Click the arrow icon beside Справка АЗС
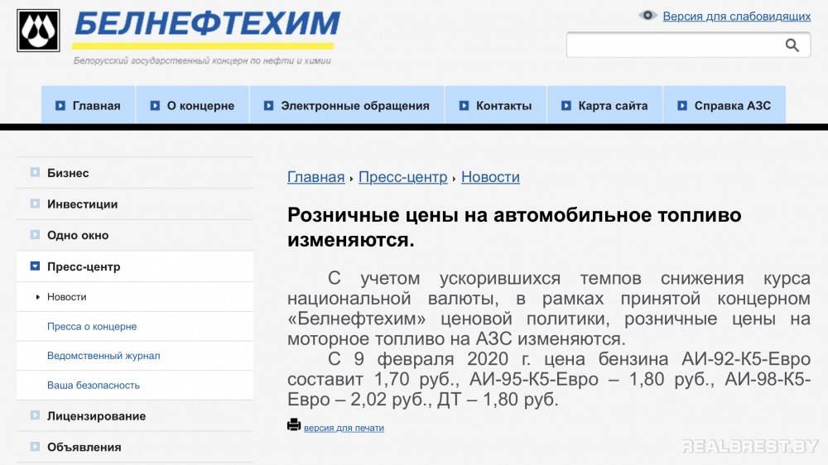The width and height of the screenshot is (828, 465). pyautogui.click(x=682, y=106)
